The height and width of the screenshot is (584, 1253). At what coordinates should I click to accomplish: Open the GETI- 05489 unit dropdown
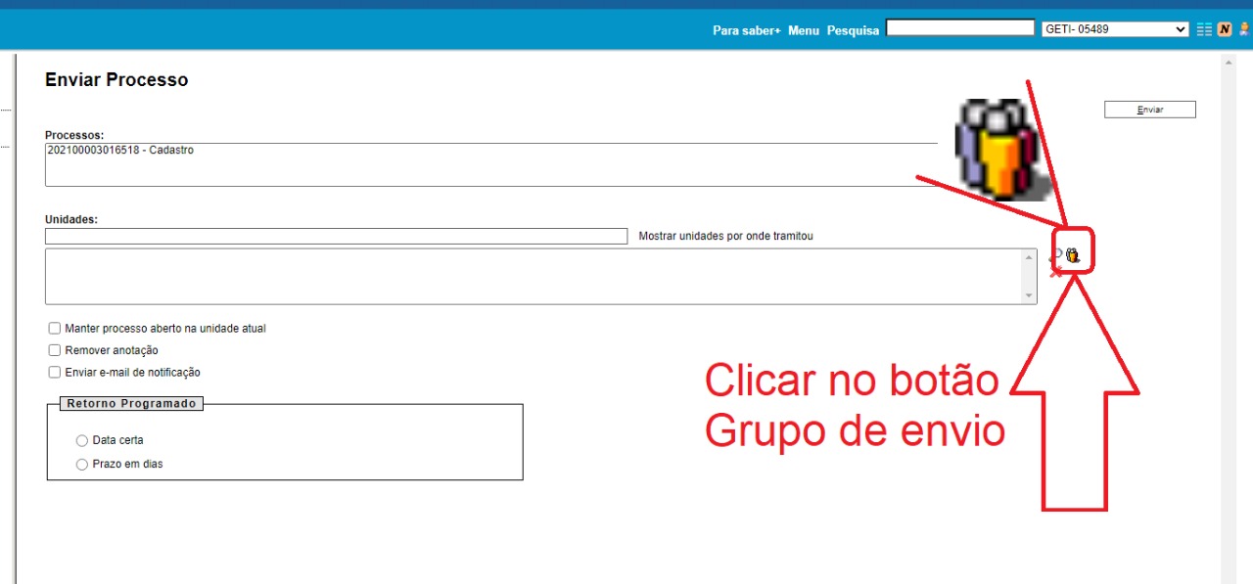tap(1115, 29)
